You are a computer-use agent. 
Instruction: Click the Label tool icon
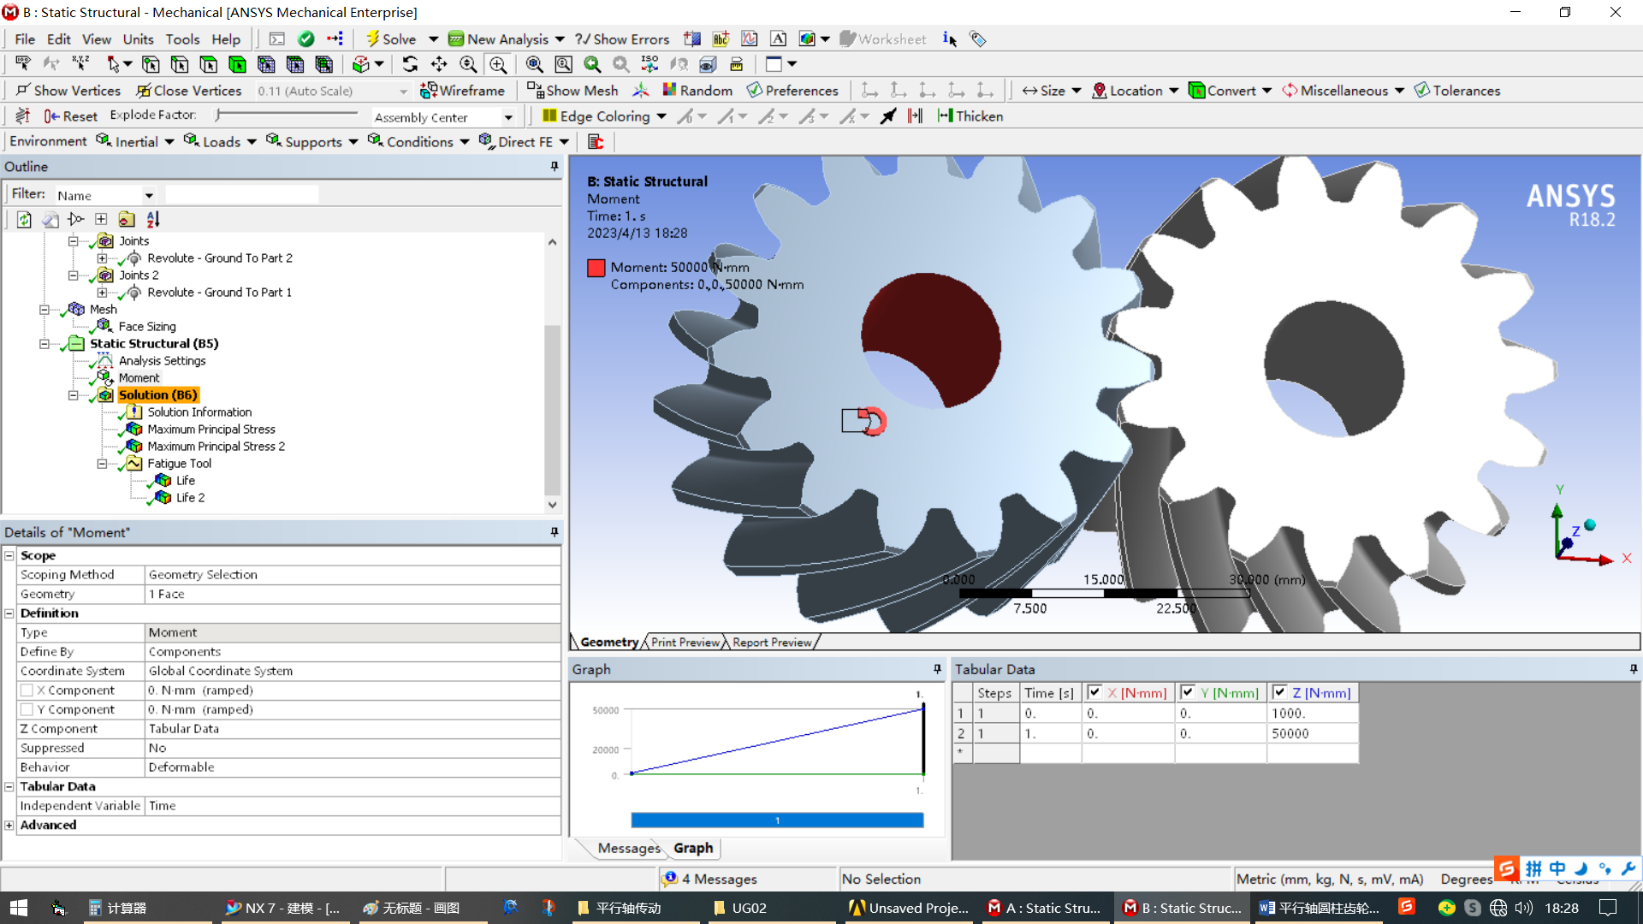pyautogui.click(x=23, y=64)
